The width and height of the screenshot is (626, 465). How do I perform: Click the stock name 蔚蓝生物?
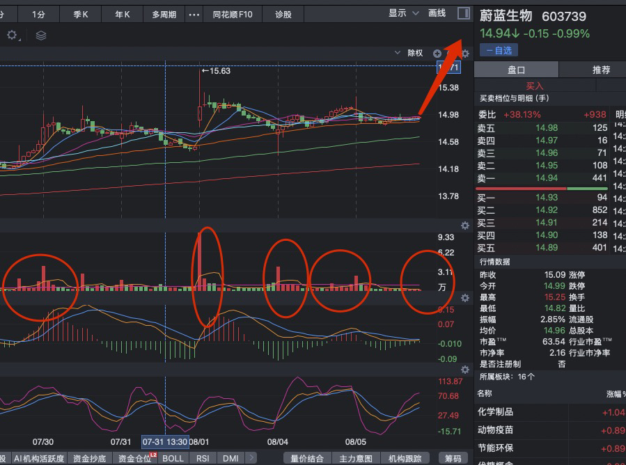tap(506, 15)
